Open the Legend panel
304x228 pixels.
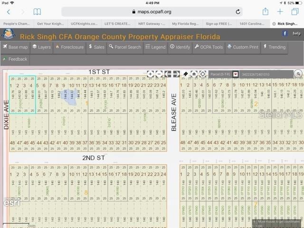click(x=155, y=47)
